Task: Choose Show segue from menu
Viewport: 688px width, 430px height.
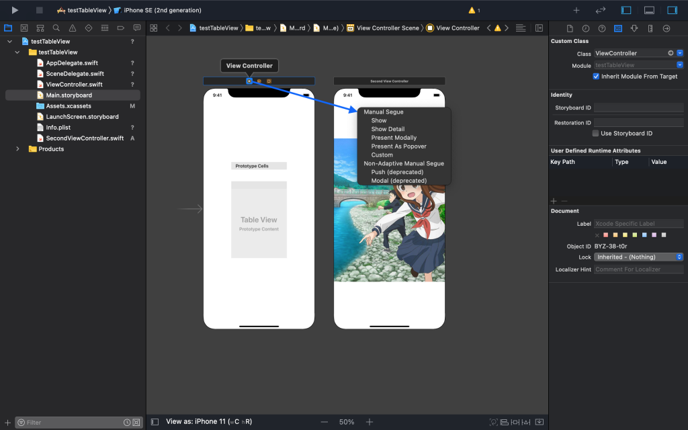Action: pyautogui.click(x=379, y=121)
